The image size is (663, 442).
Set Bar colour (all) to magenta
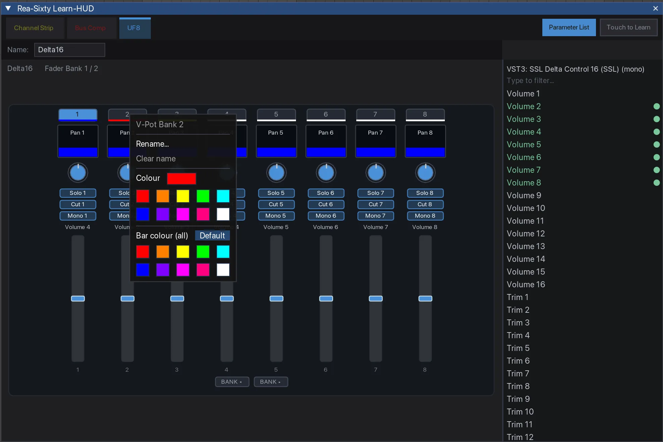tap(183, 270)
